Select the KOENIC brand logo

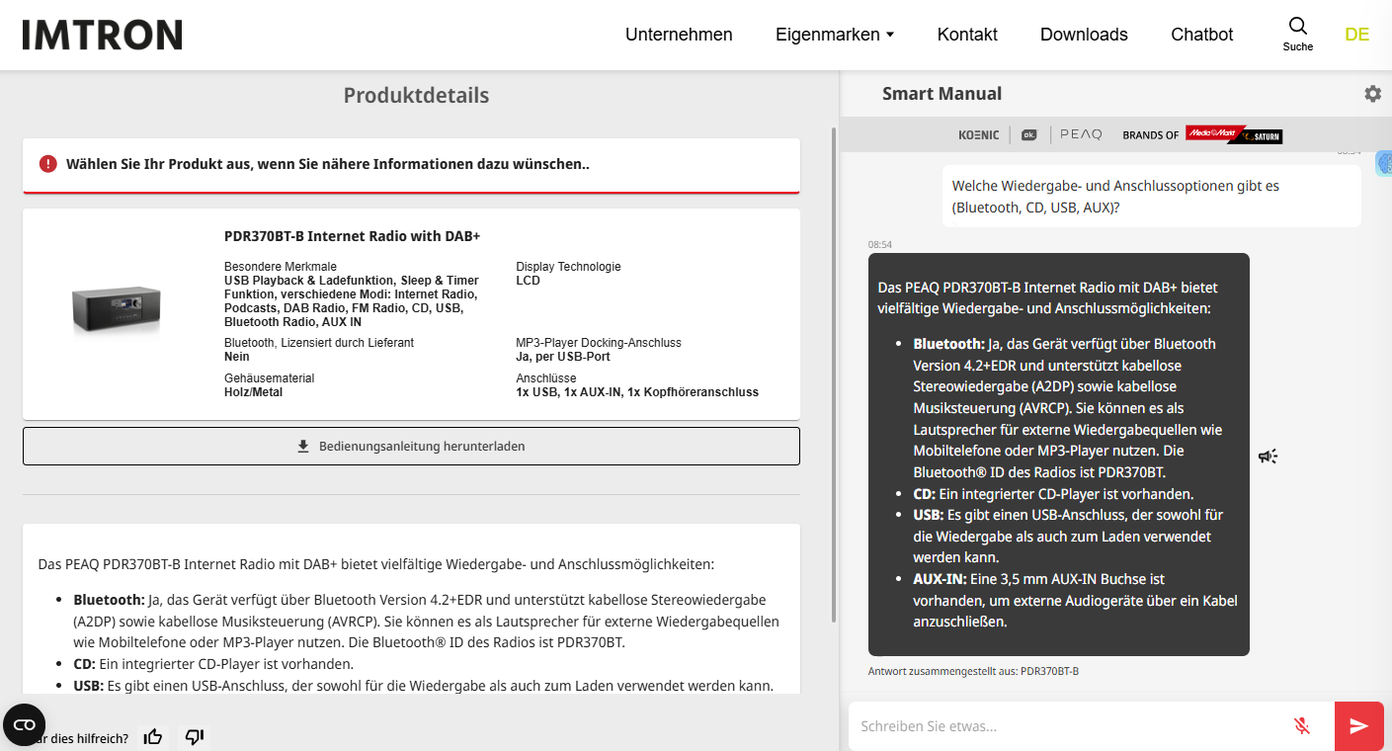[977, 133]
